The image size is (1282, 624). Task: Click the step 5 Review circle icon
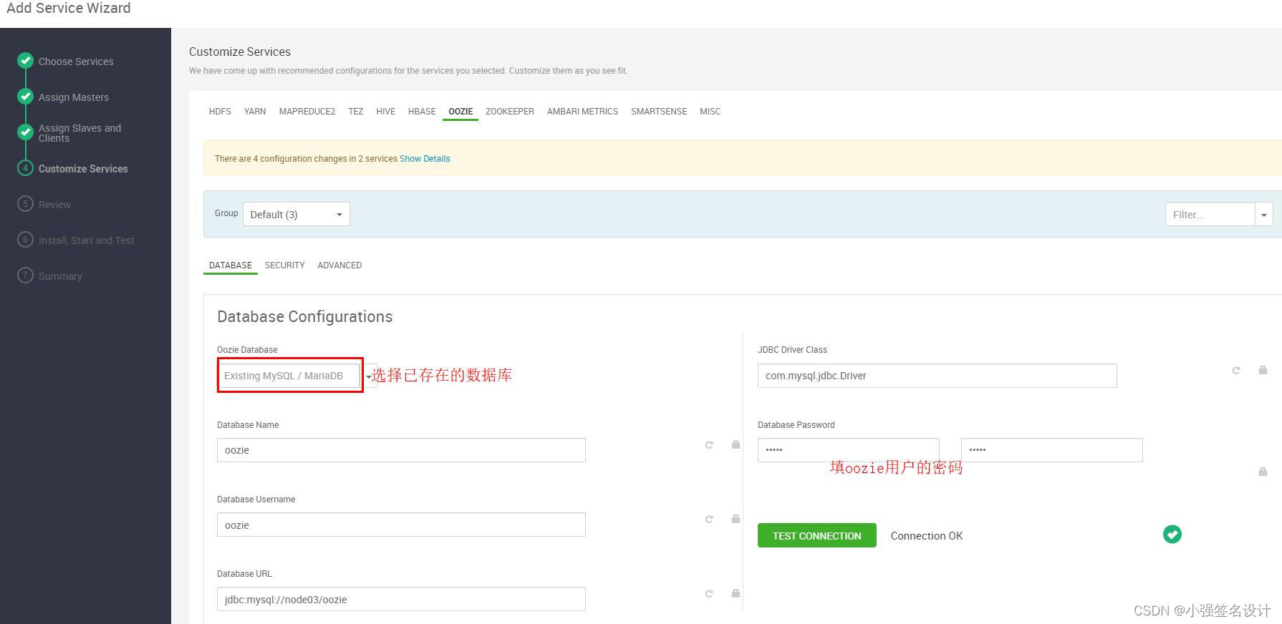click(26, 204)
